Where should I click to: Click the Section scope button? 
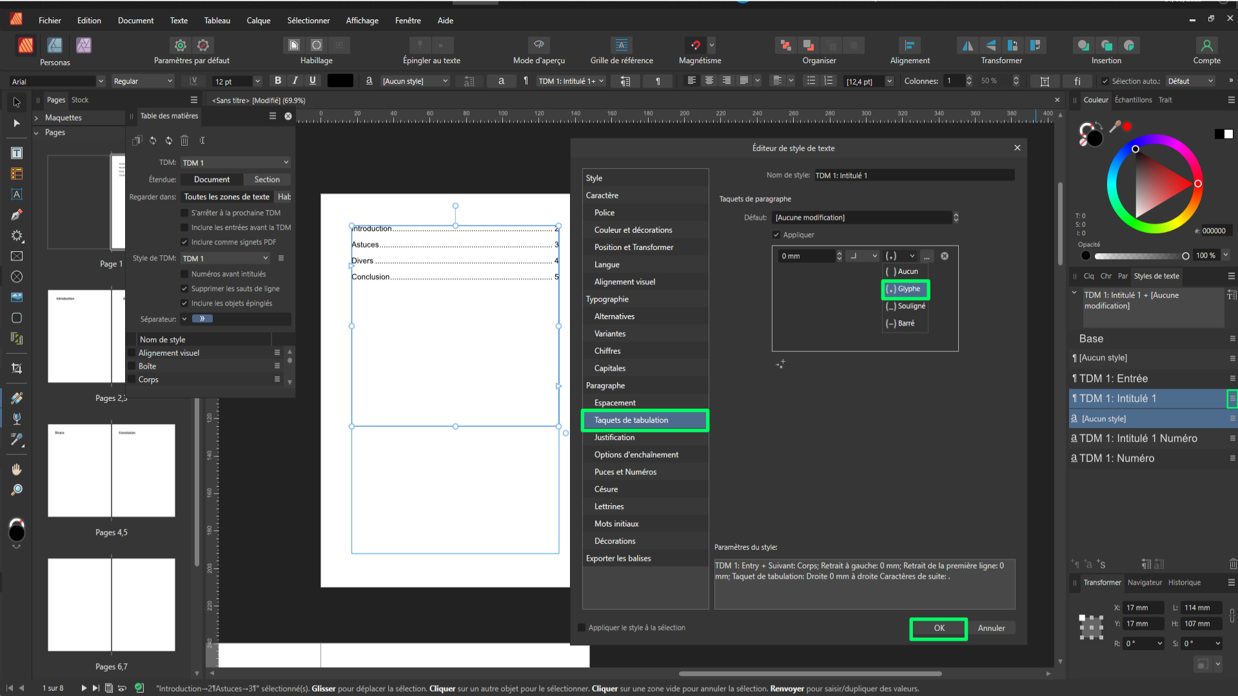[266, 180]
